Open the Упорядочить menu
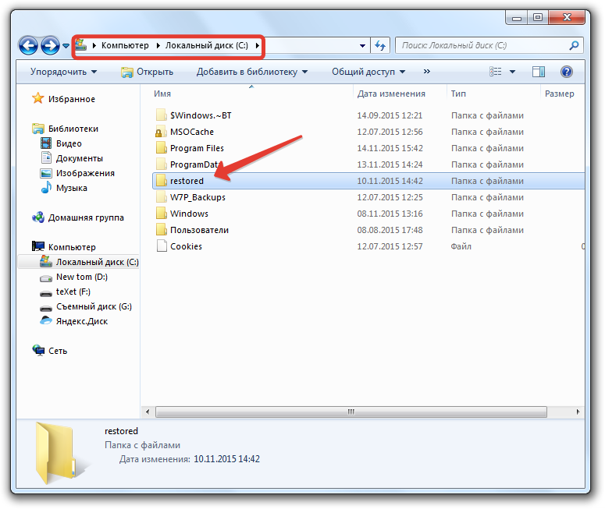 point(64,72)
